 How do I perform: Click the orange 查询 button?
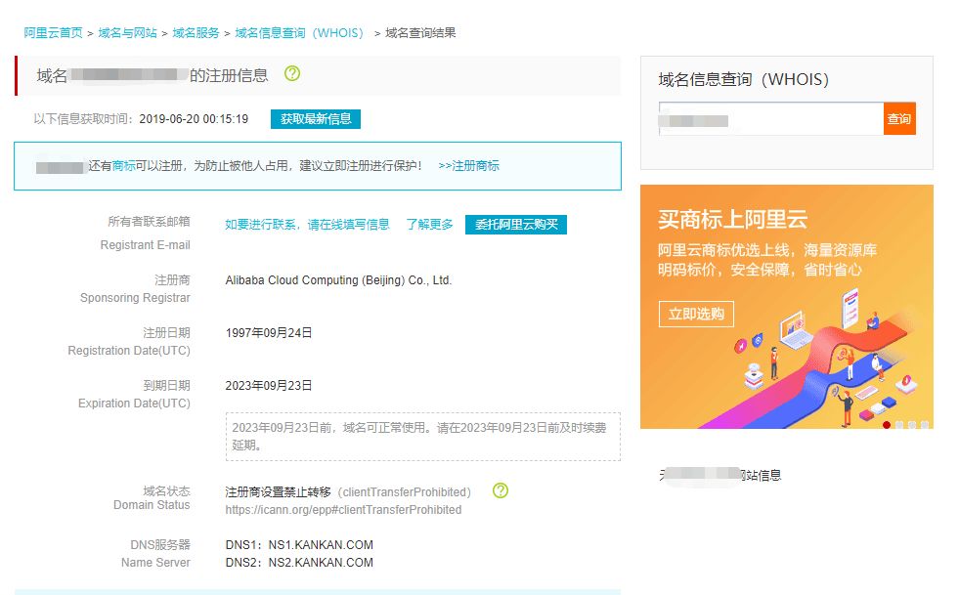899,118
